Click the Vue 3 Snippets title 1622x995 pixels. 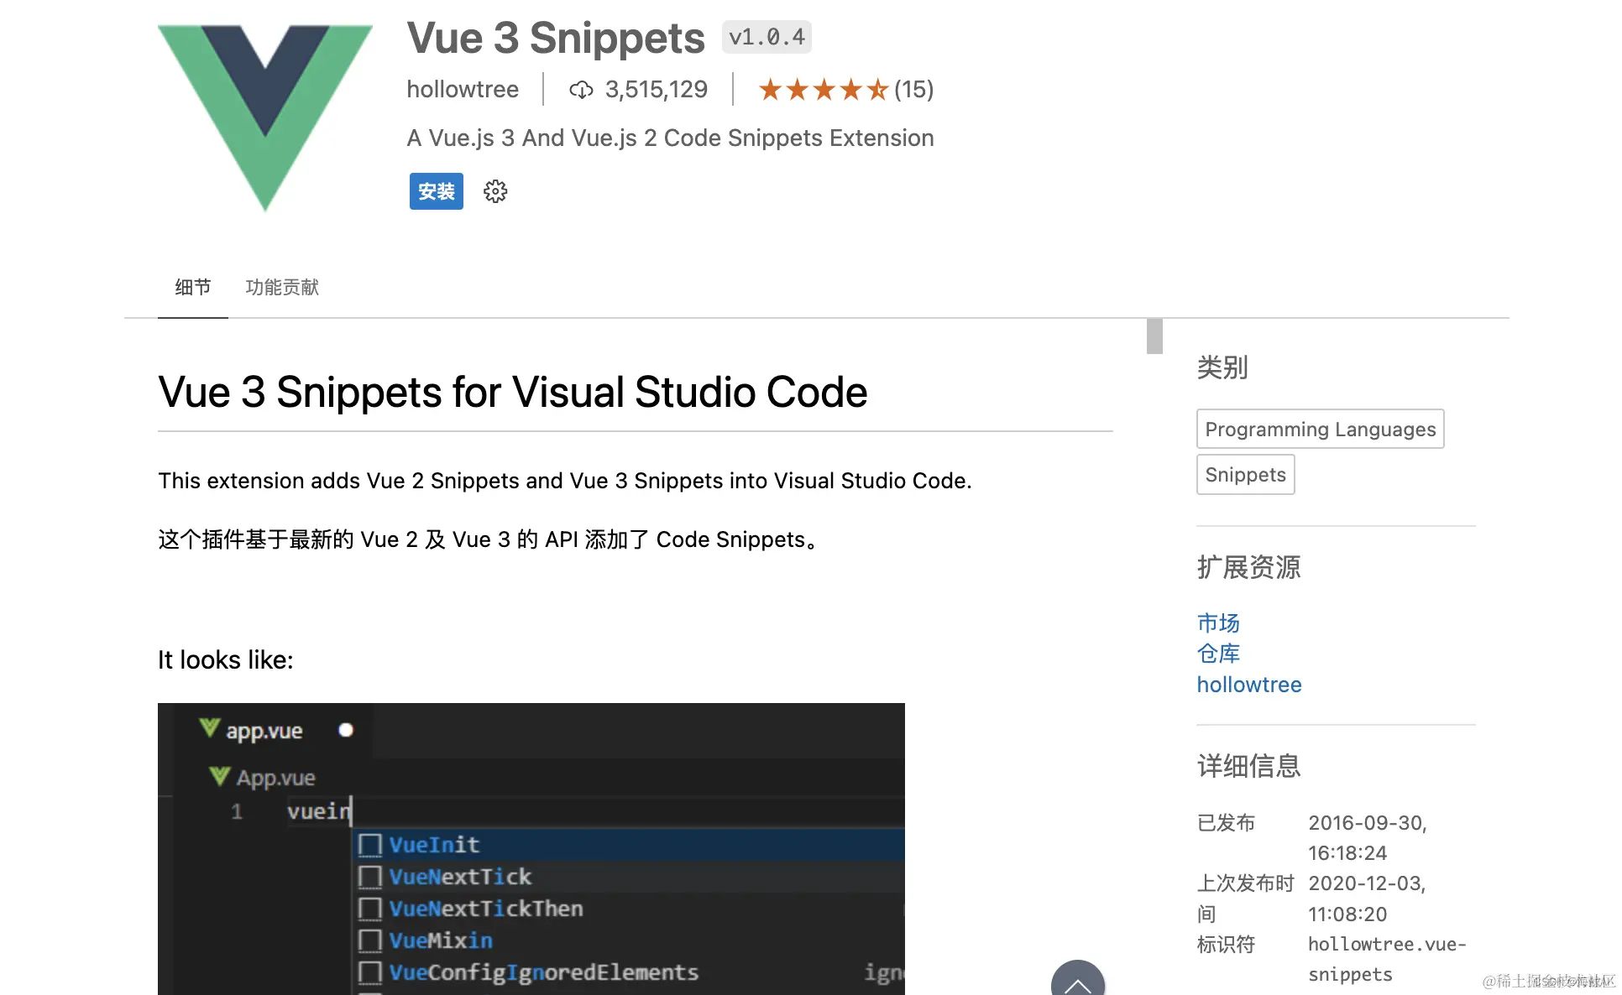coord(556,38)
